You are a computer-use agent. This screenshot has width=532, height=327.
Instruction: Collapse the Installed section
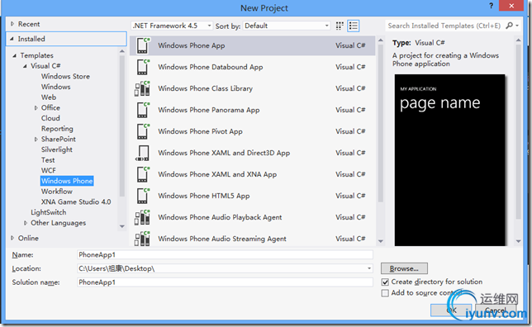(x=12, y=39)
